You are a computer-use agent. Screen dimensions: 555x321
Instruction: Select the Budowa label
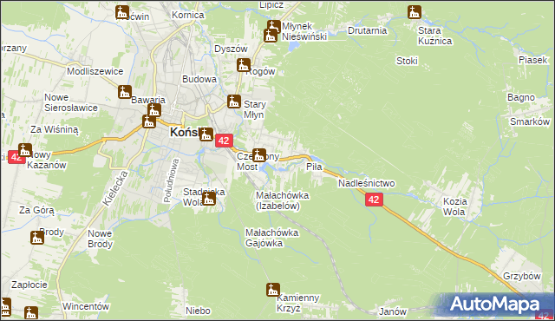point(199,79)
